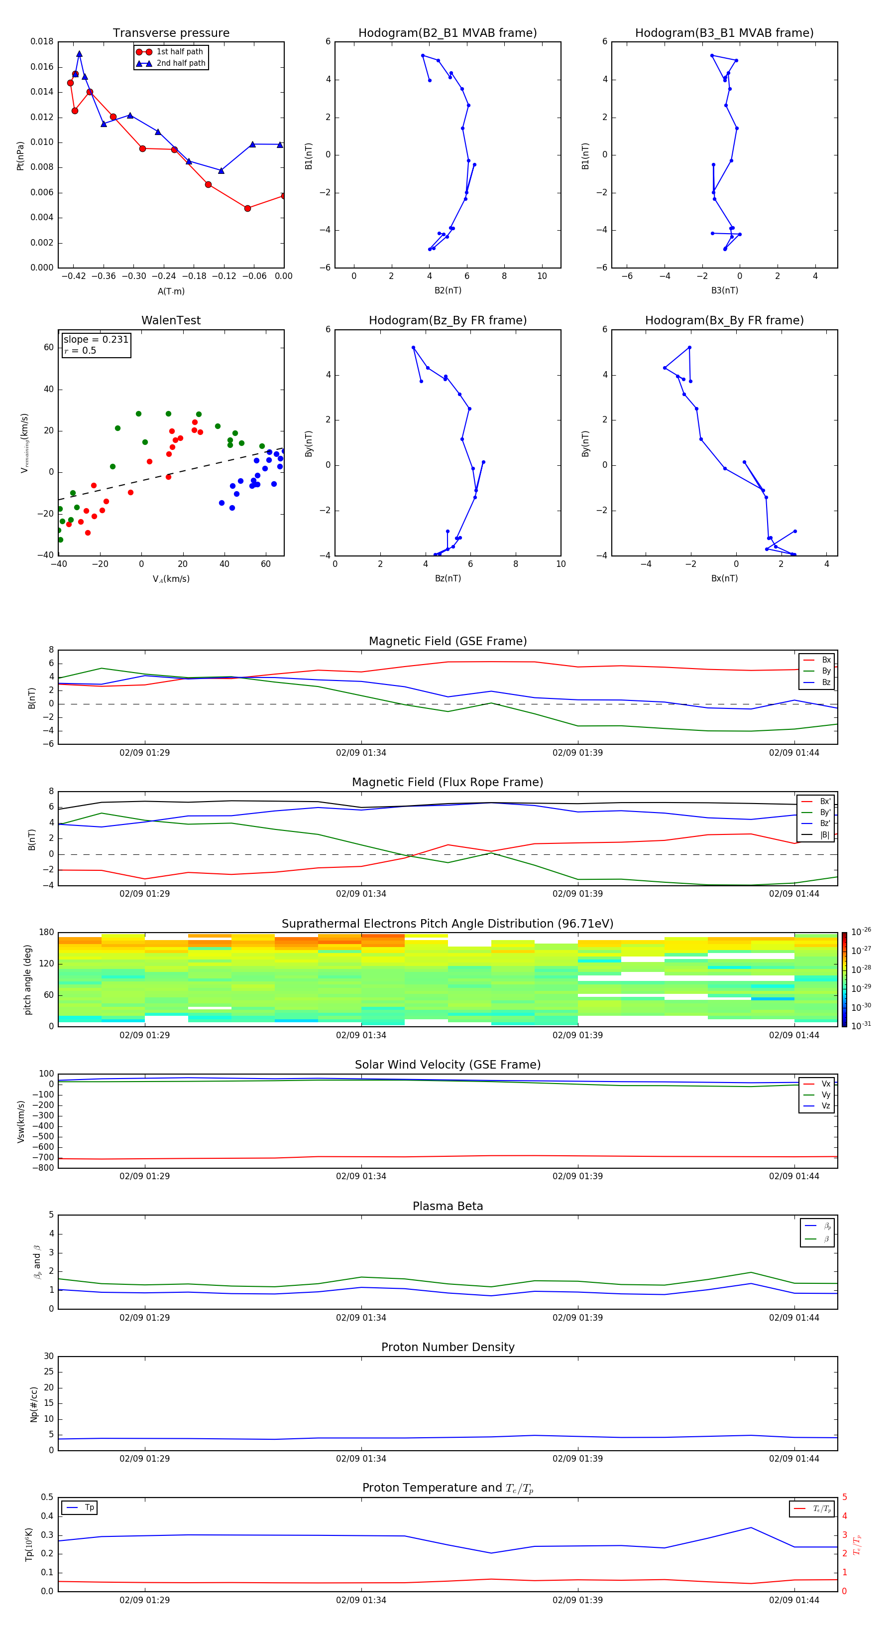
Task: Click the "V_A(km/s)" x-axis label
Action: click(x=171, y=579)
